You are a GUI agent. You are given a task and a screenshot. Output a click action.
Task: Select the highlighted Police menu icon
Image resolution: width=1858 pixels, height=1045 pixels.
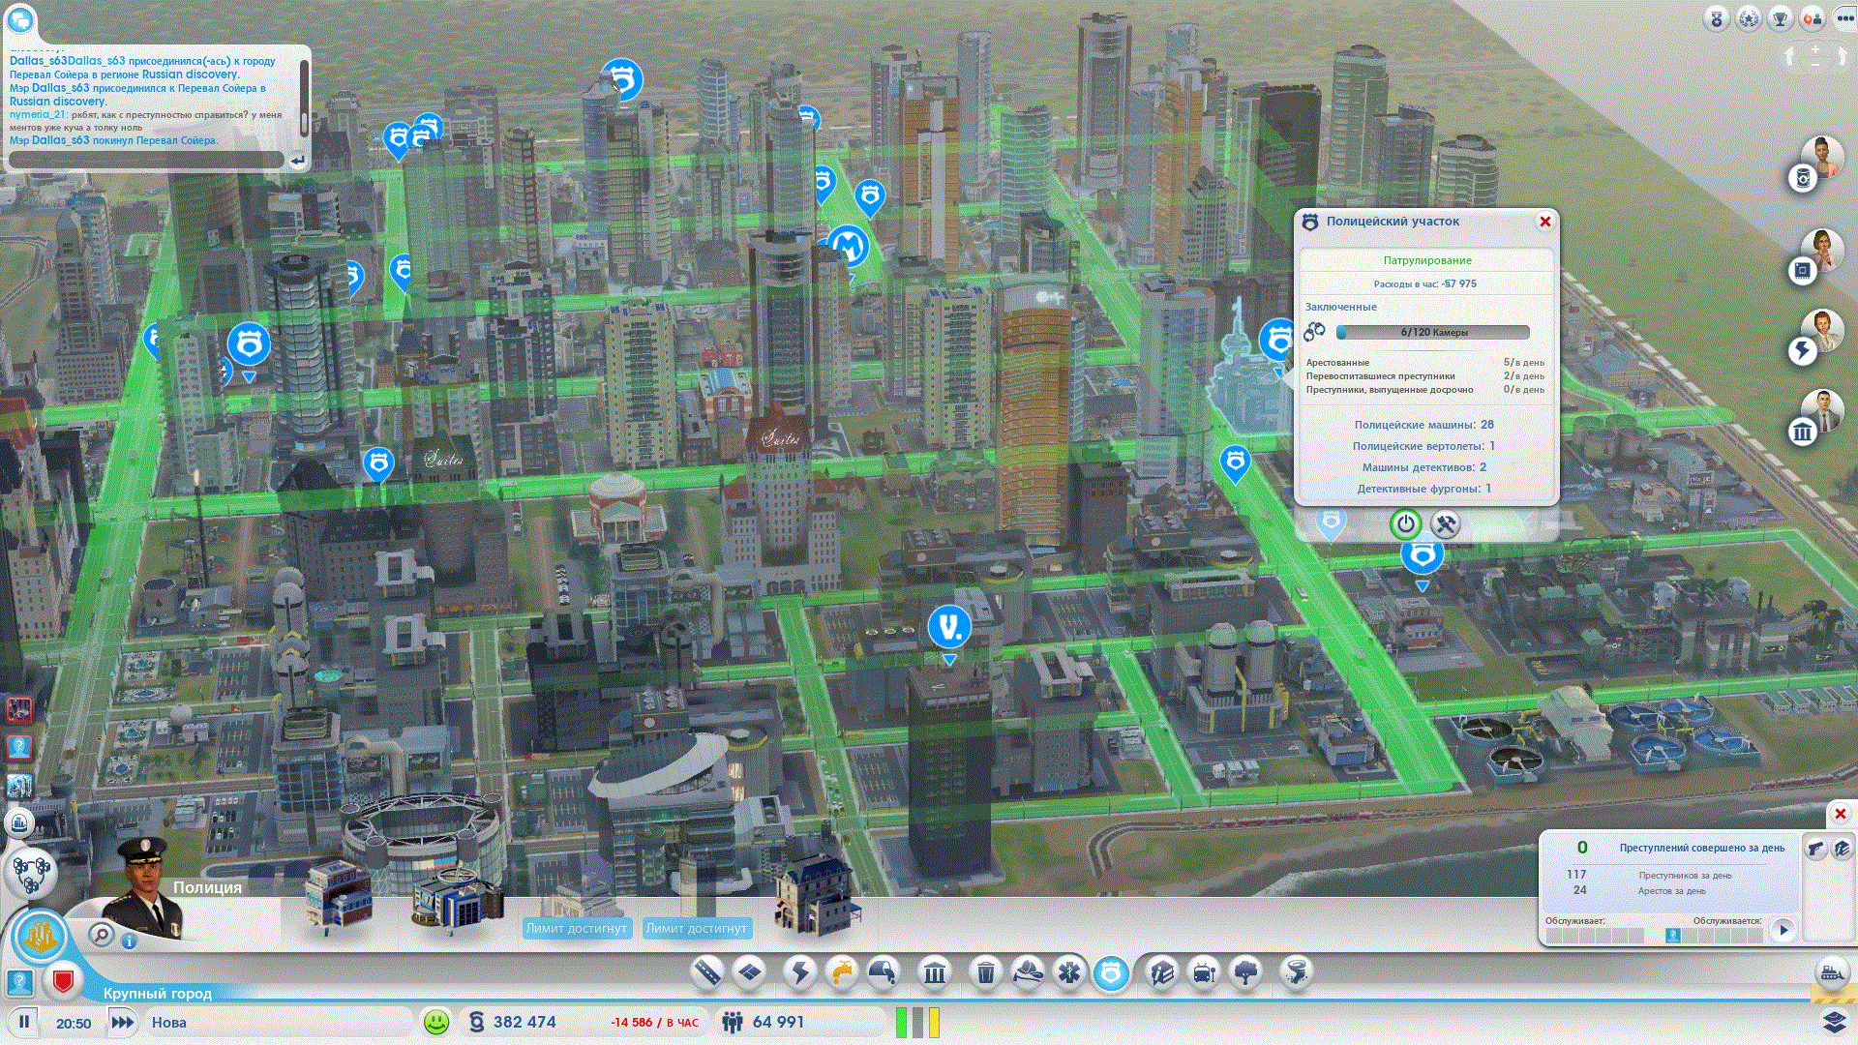(1111, 972)
